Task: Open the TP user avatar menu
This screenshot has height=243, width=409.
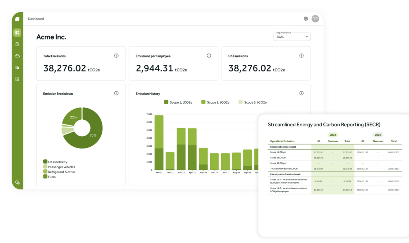Action: point(315,19)
